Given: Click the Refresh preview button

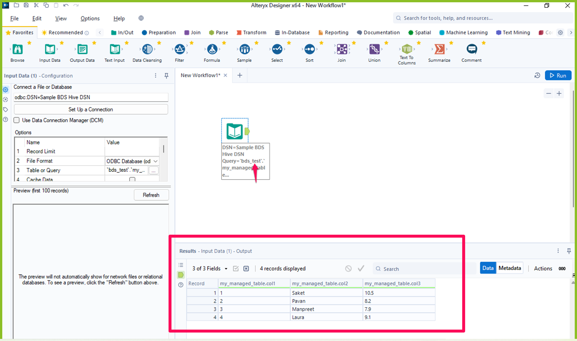Looking at the screenshot, I should point(151,195).
